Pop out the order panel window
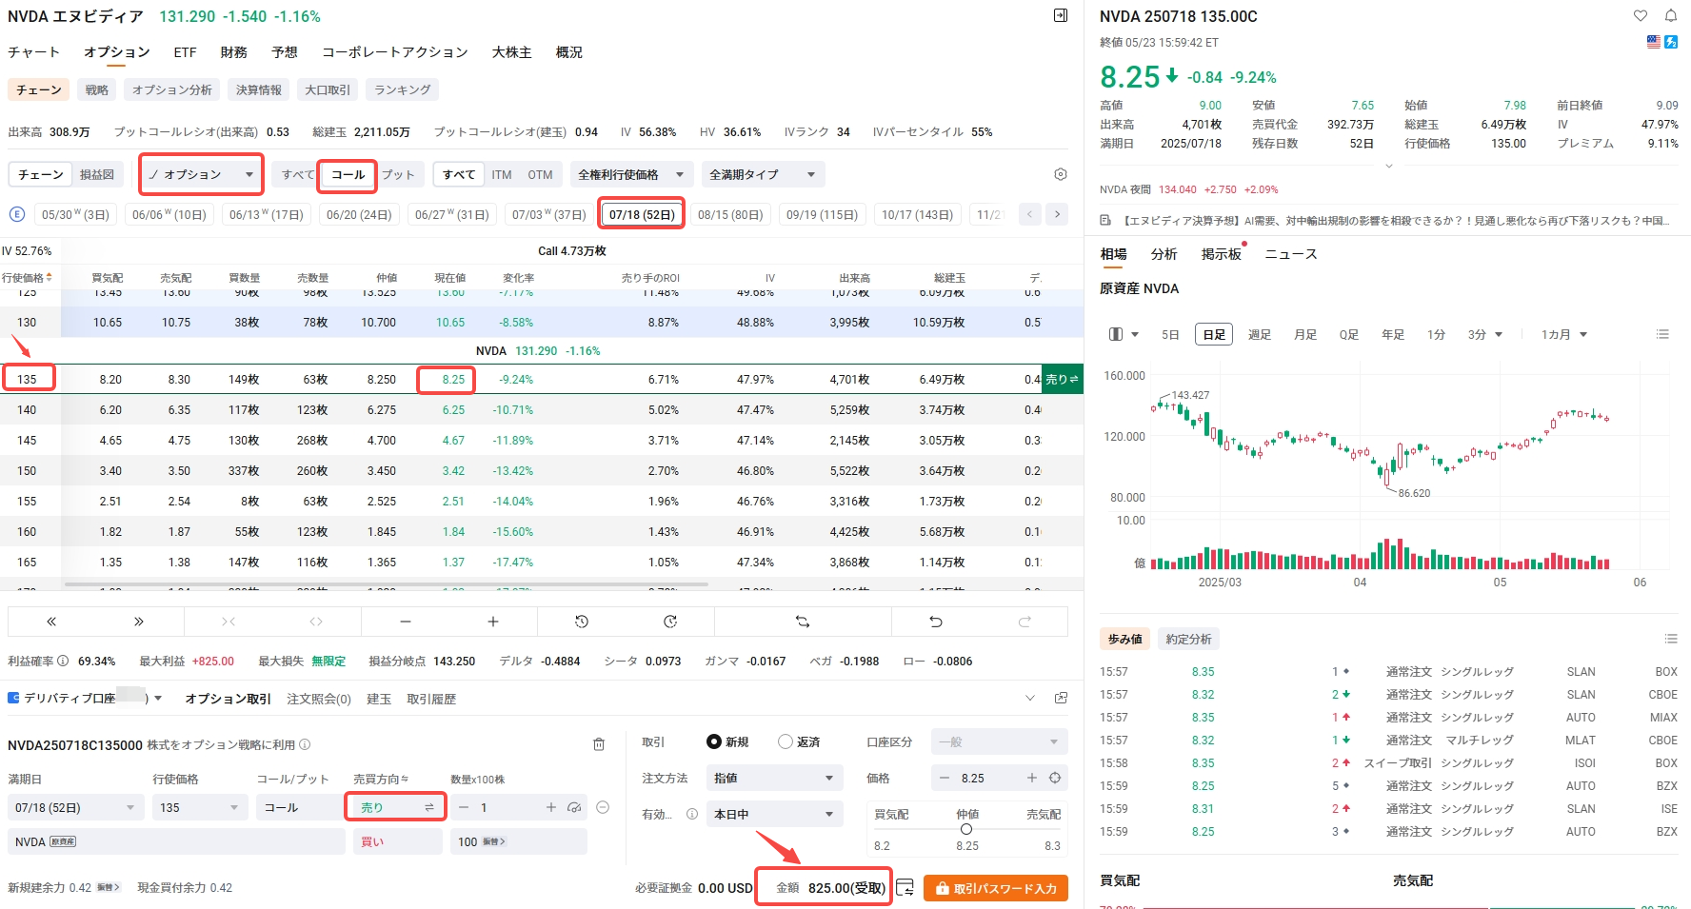This screenshot has width=1691, height=909. click(x=1061, y=698)
